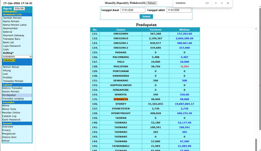Close the find-in-page bar
Screen dimensions: 261x151
coord(228,3)
